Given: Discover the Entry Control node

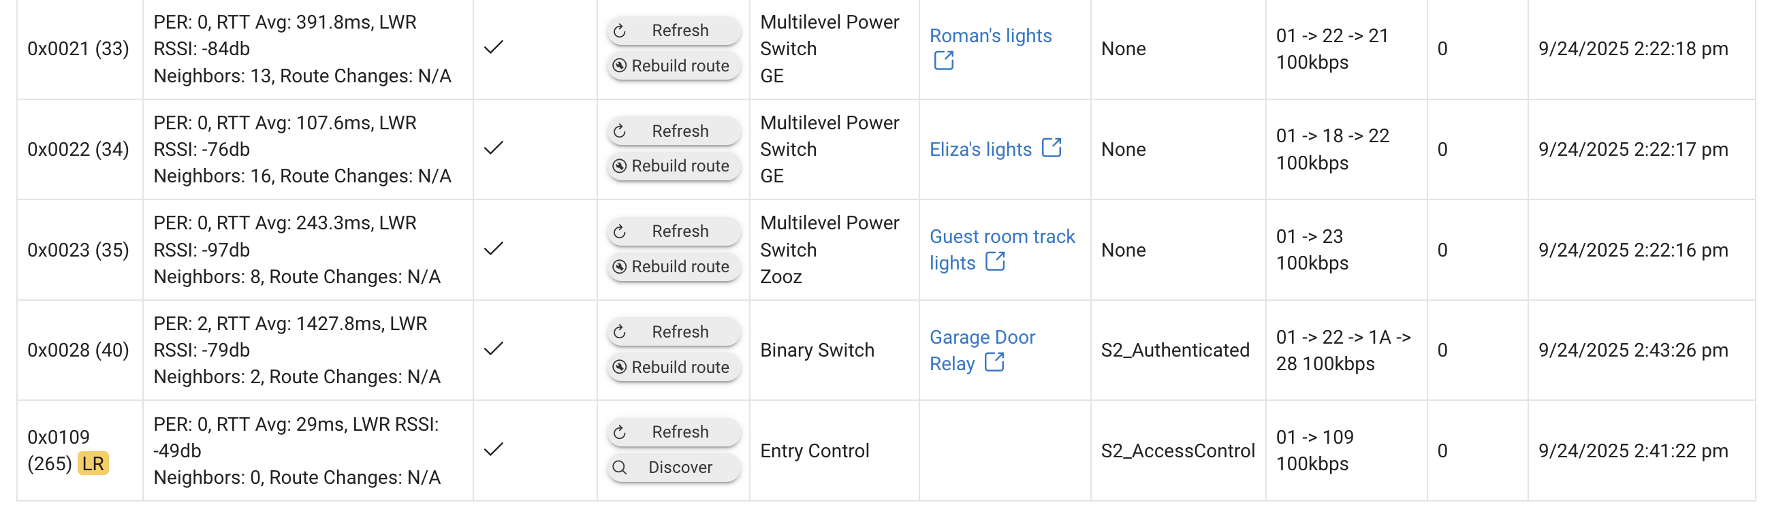Looking at the screenshot, I should coord(674,468).
